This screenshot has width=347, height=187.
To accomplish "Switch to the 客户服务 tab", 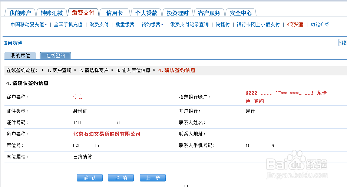I will pyautogui.click(x=209, y=13).
